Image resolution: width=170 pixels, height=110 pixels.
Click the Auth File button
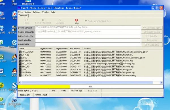click(x=152, y=36)
